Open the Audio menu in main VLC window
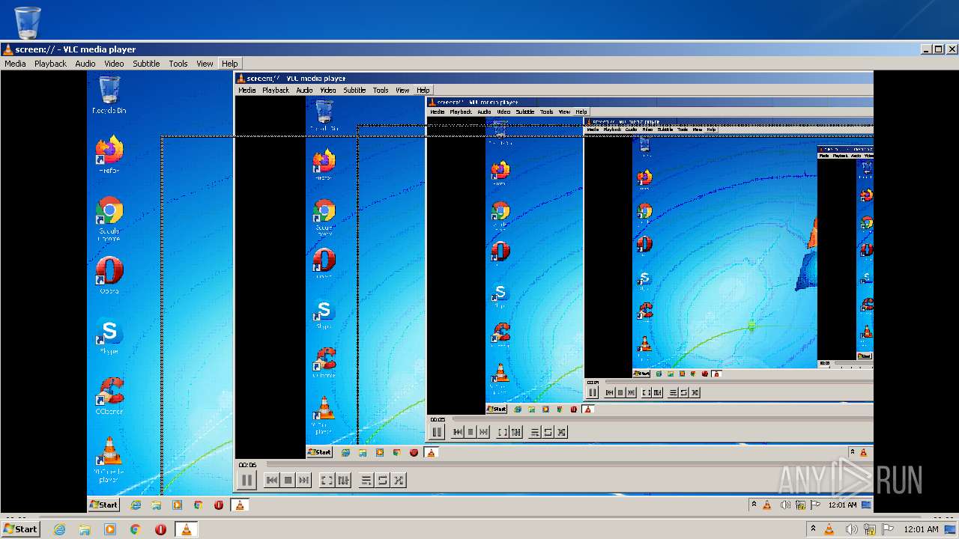959x539 pixels. (x=85, y=64)
